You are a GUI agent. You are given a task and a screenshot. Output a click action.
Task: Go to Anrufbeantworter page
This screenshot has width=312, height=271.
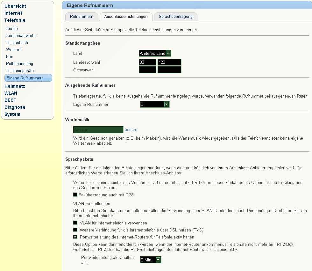tap(22, 35)
